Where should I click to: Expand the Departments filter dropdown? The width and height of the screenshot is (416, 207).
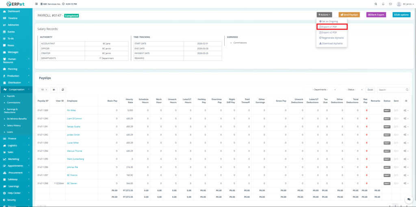324,90
